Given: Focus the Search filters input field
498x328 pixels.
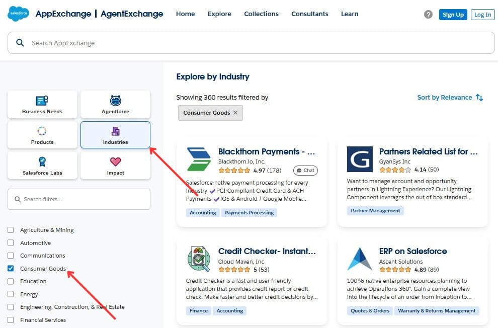Looking at the screenshot, I should pyautogui.click(x=79, y=199).
